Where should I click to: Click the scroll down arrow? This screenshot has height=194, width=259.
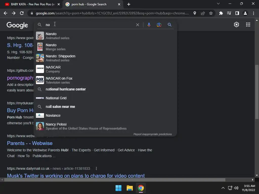tap(257, 175)
